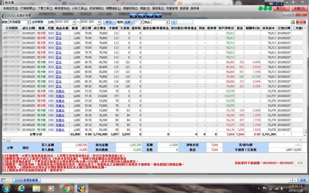This screenshot has width=309, height=193.
Task: Open the 行情報價(Q) menu
Action: point(28,8)
